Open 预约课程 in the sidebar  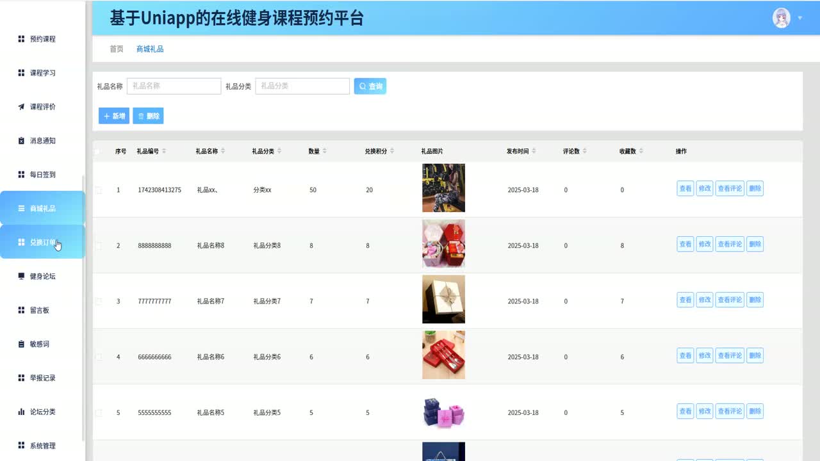point(42,39)
